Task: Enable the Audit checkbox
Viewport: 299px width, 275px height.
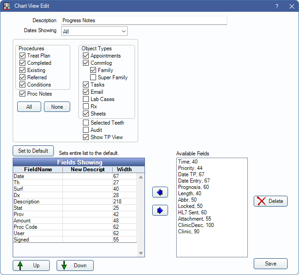Action: [x=86, y=130]
